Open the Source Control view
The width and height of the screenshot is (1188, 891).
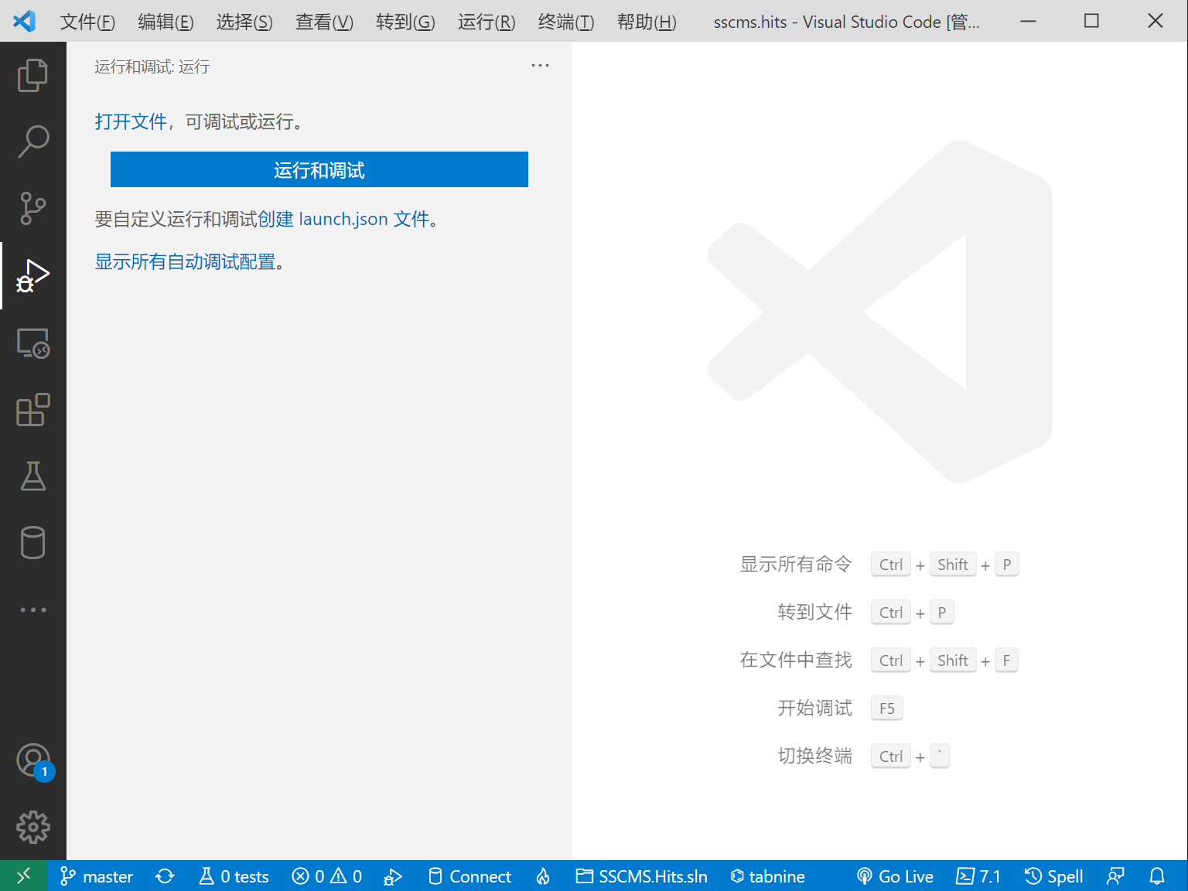click(32, 207)
